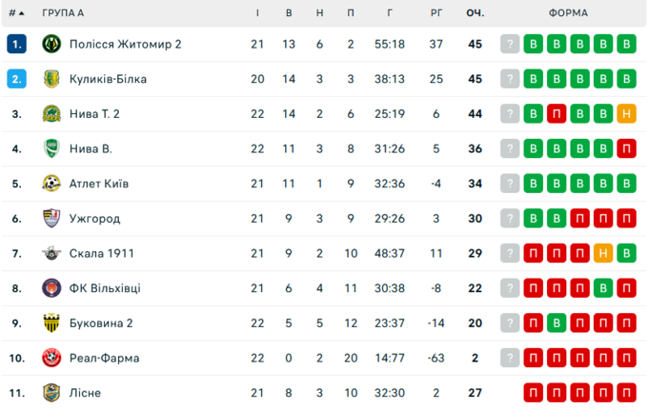The image size is (648, 410).
Task: Sort standings by РГ goal difference header
Action: point(436,13)
